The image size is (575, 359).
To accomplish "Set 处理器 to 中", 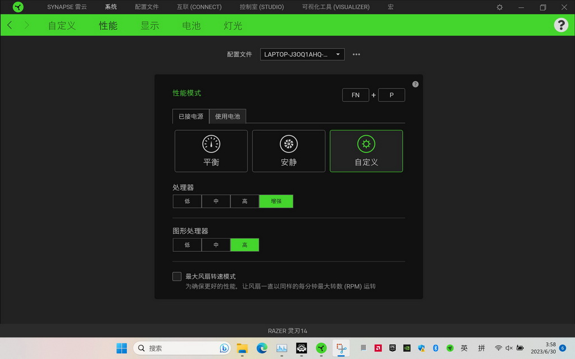I will 216,201.
